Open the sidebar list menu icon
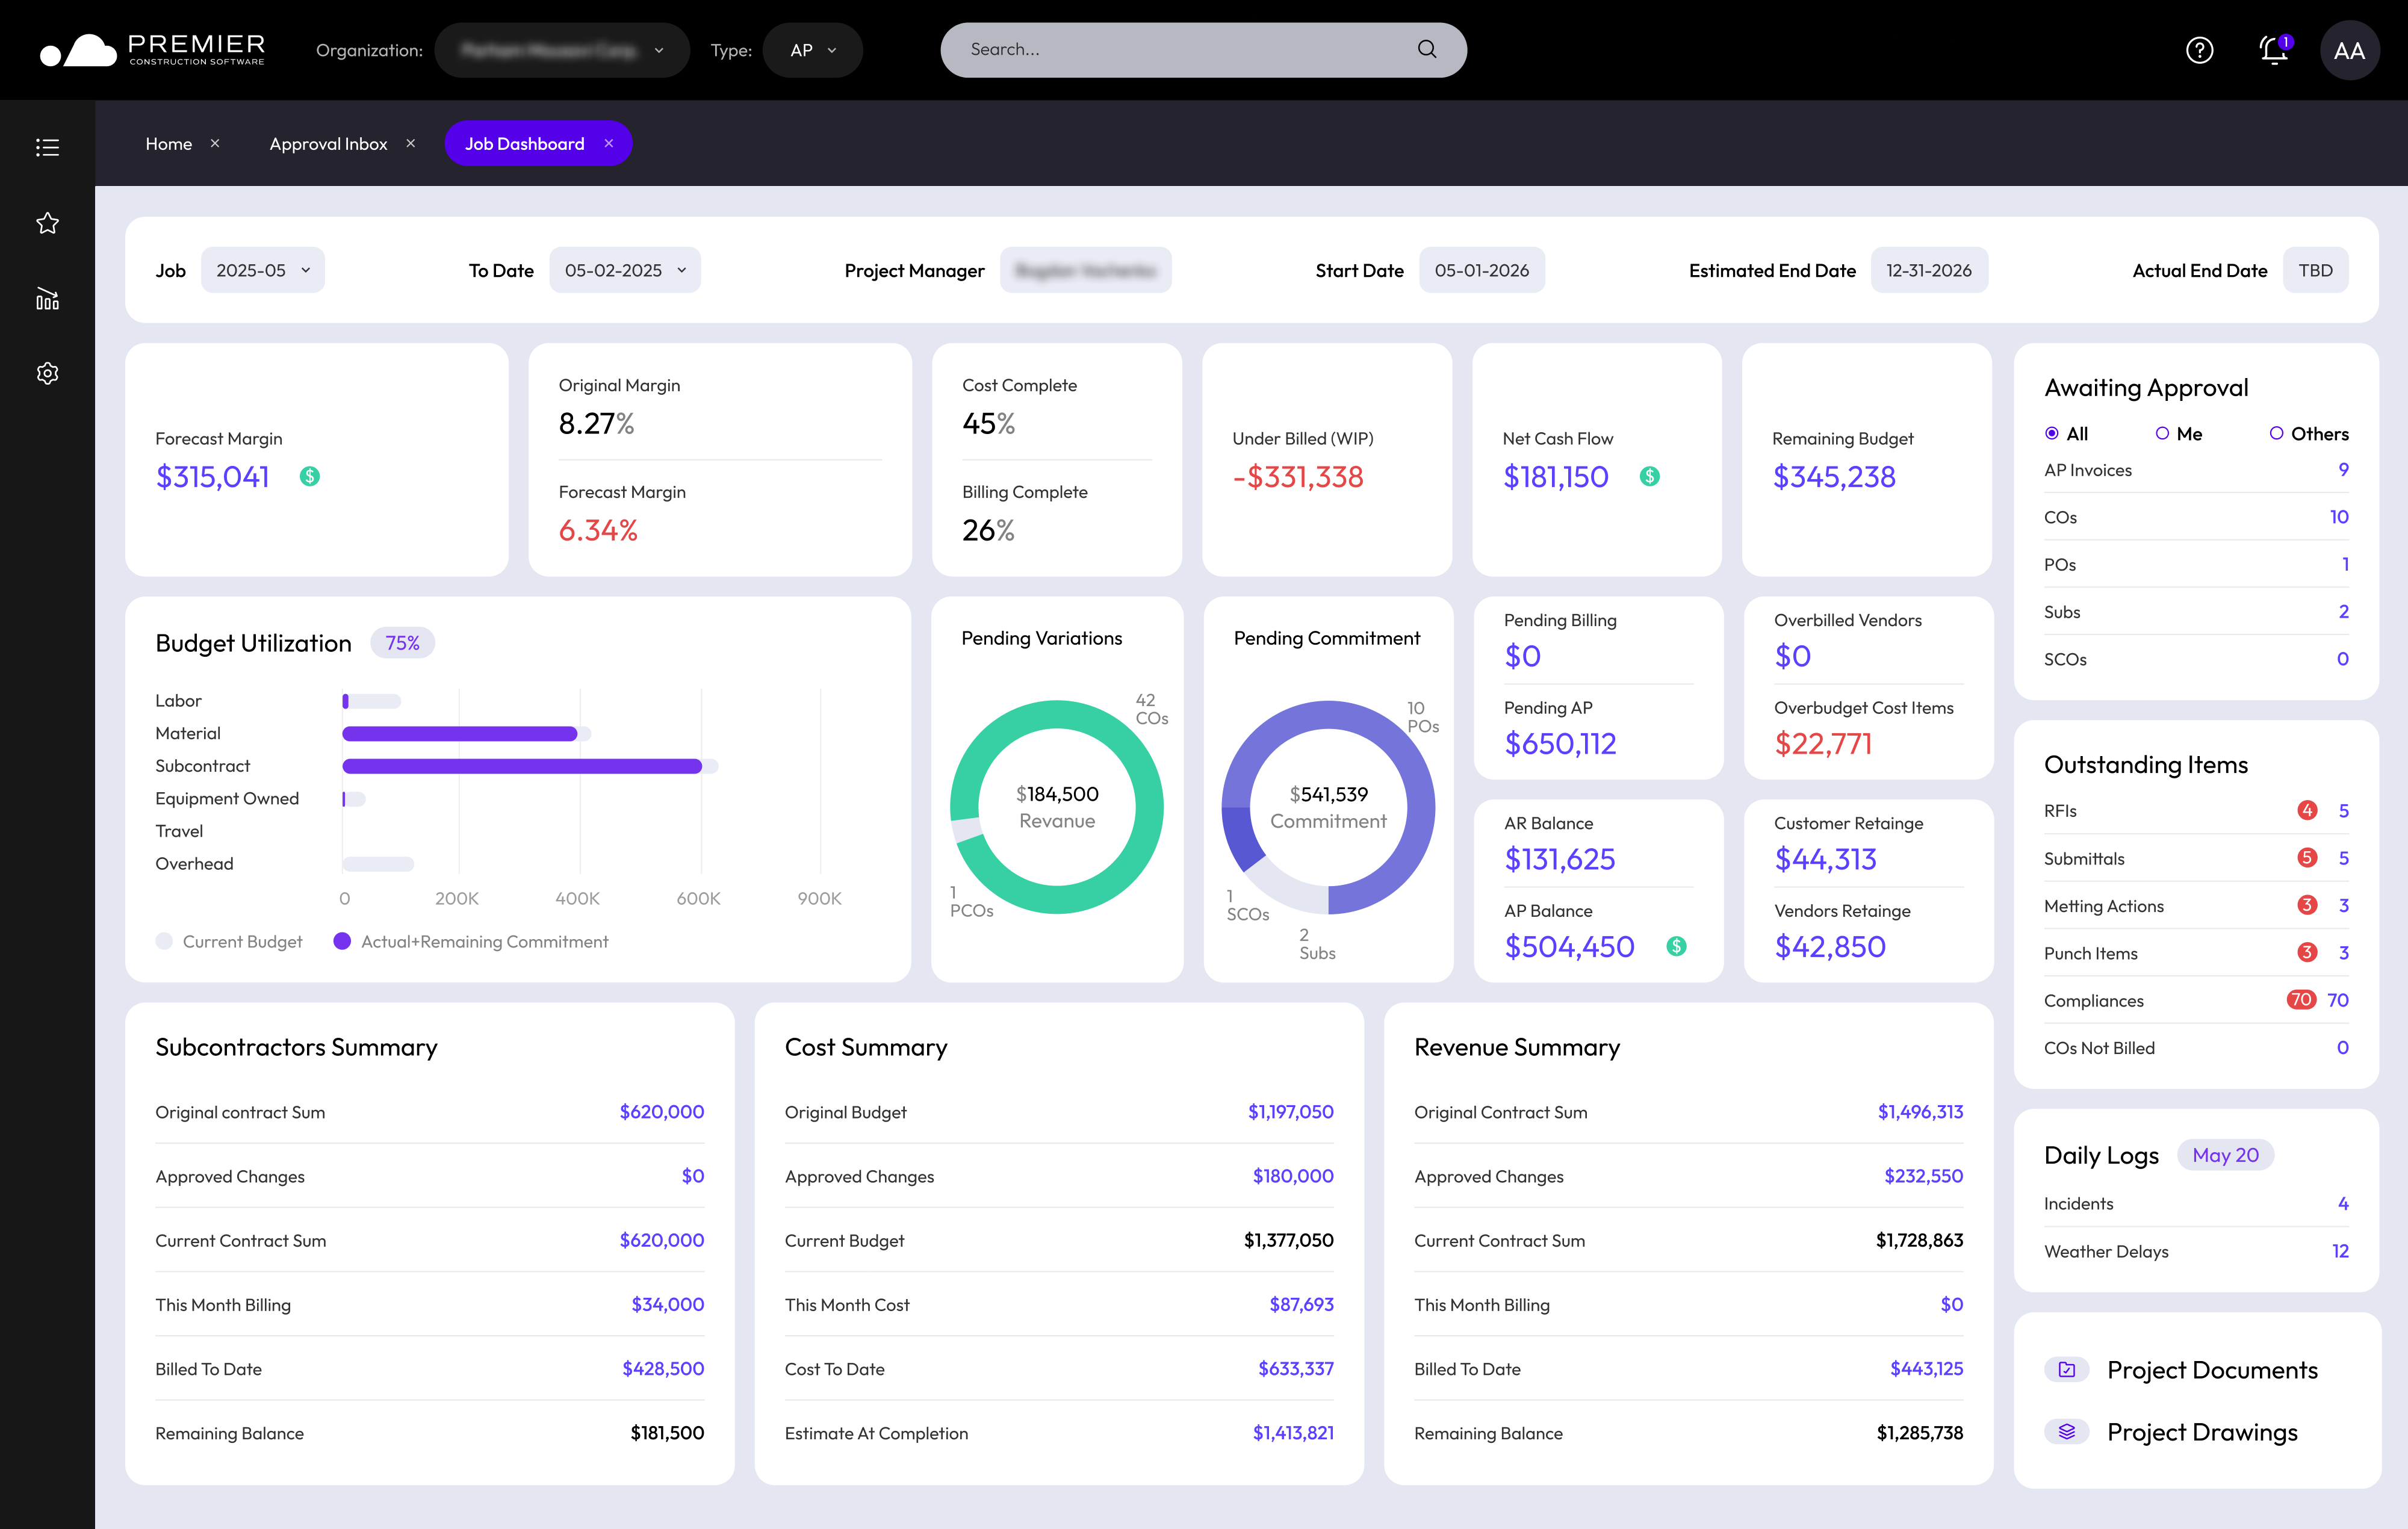The image size is (2408, 1529). click(x=47, y=148)
